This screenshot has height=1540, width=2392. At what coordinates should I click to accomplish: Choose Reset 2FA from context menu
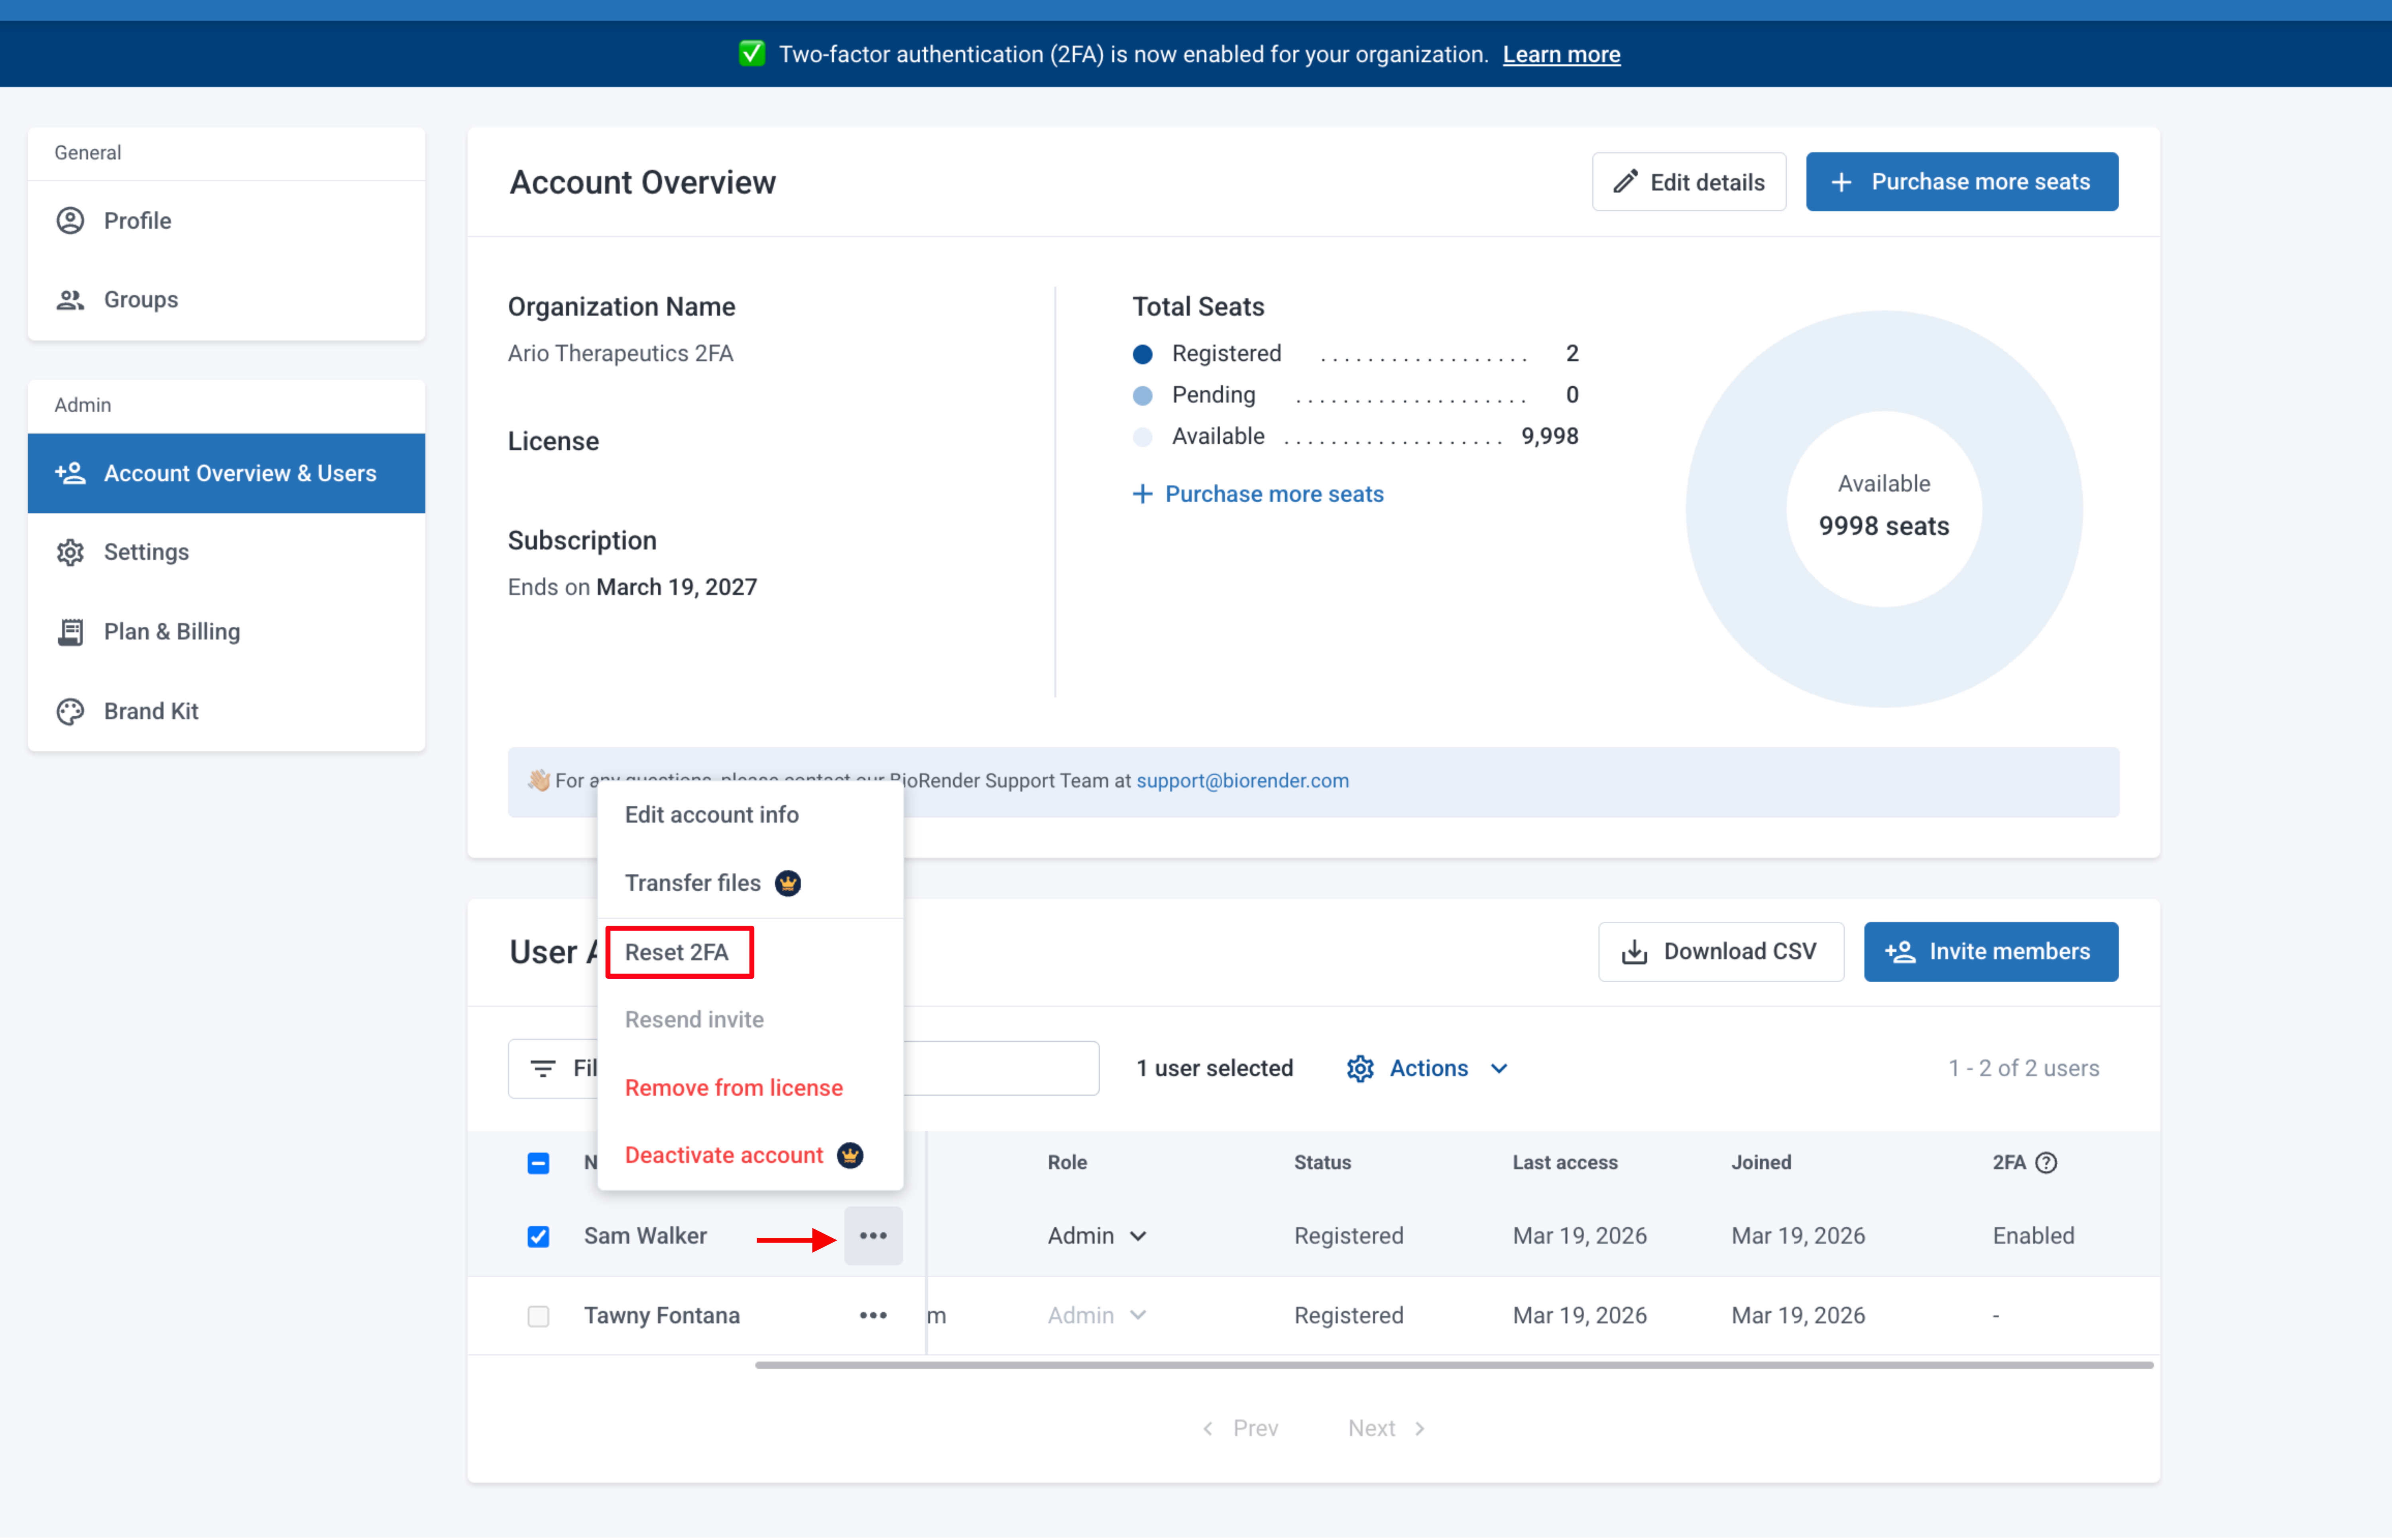[677, 952]
